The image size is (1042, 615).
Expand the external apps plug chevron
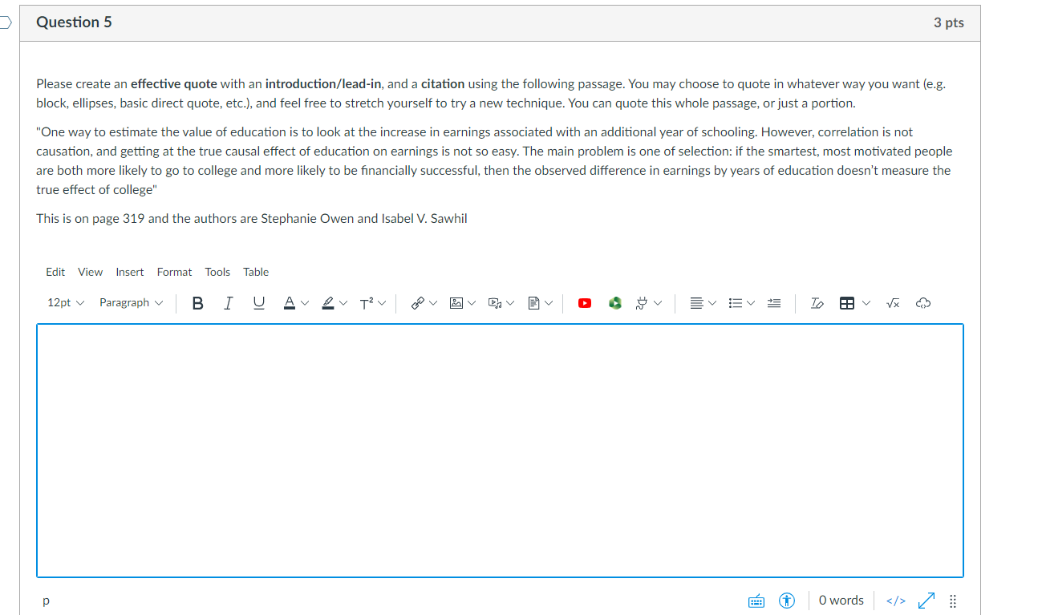658,303
